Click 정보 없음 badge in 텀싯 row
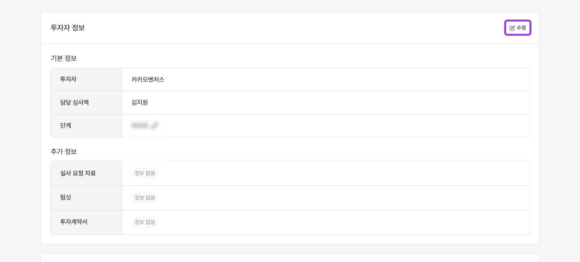Image resolution: width=580 pixels, height=262 pixels. coord(145,198)
